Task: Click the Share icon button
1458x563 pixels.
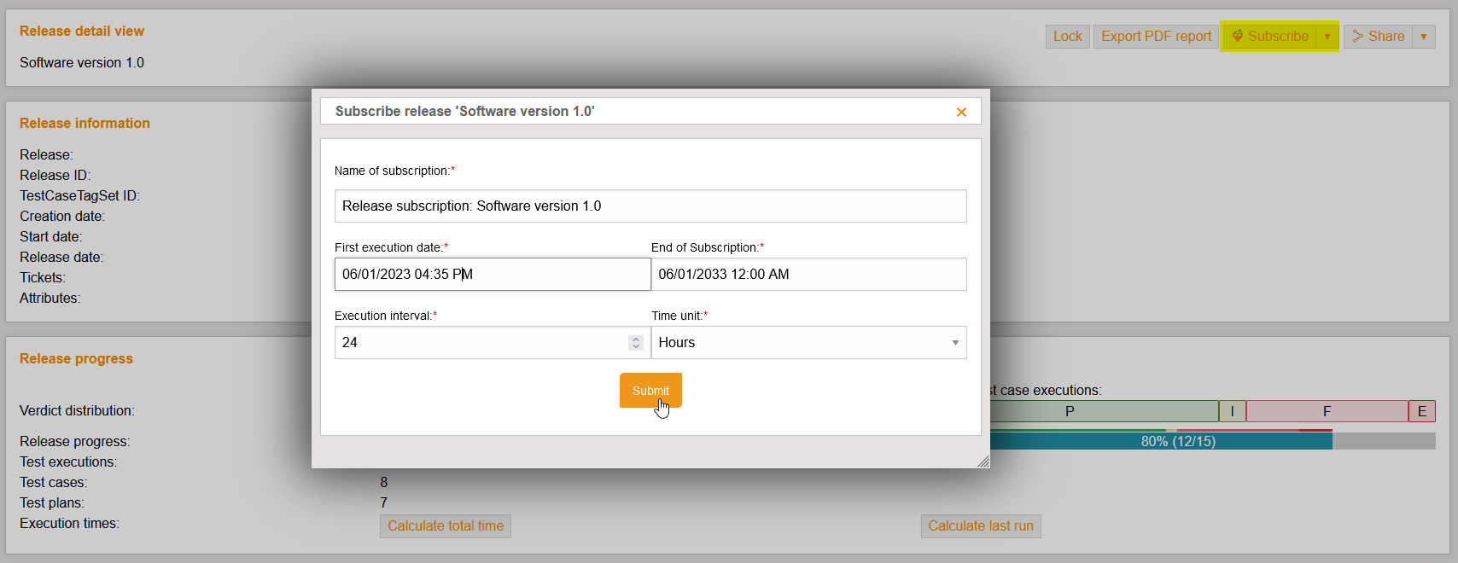Action: click(x=1378, y=36)
